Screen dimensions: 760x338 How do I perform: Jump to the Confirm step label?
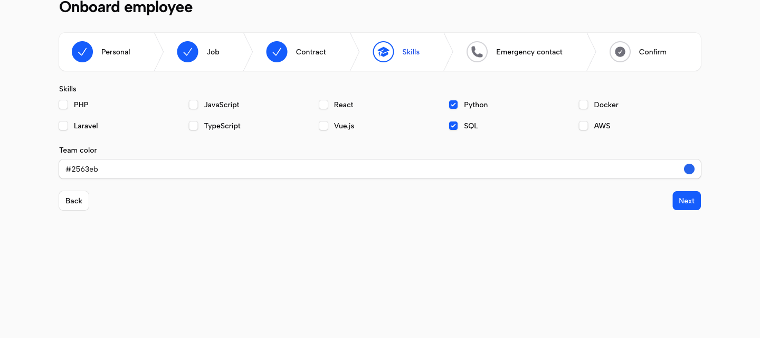652,52
